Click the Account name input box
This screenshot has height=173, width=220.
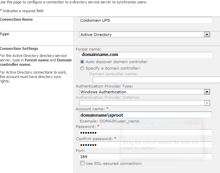pyautogui.click(x=146, y=115)
